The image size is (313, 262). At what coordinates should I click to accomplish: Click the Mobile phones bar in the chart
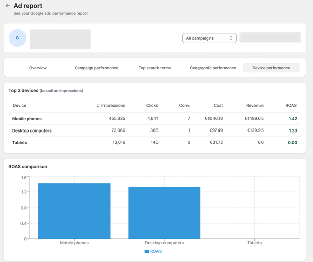[74, 211]
